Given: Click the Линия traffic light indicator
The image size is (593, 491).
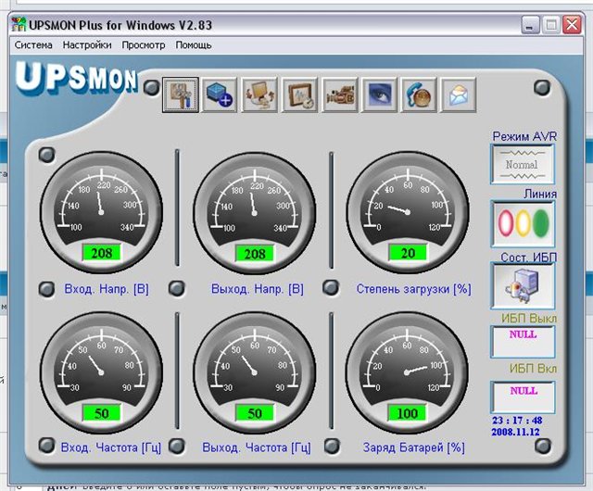Looking at the screenshot, I should 523,224.
